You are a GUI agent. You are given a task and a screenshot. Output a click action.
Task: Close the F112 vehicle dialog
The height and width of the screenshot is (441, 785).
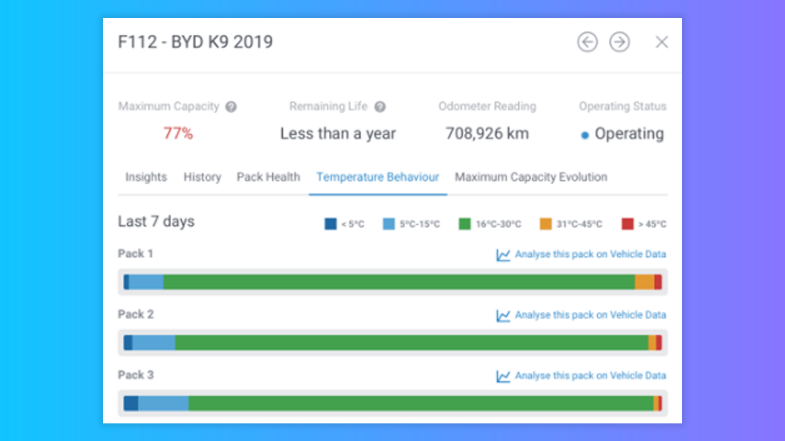point(662,42)
